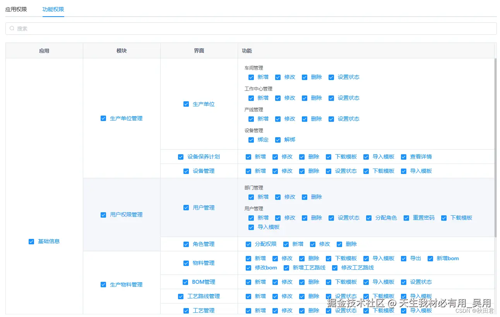Toggle 设置状态 in BOM管理 row

[404, 282]
